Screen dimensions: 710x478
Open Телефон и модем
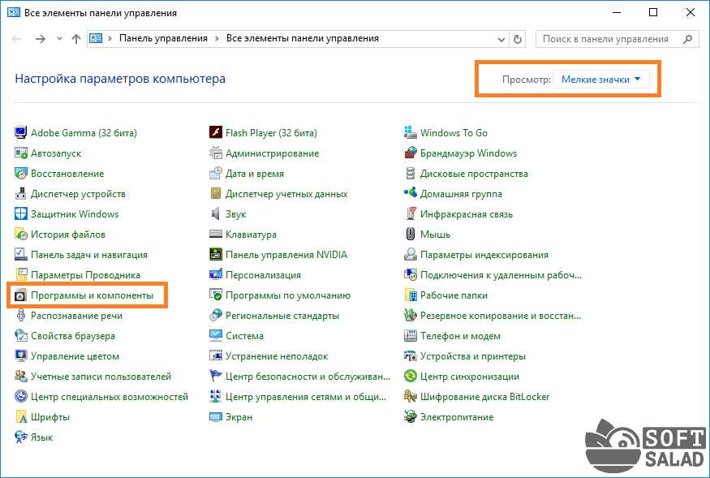pos(460,336)
